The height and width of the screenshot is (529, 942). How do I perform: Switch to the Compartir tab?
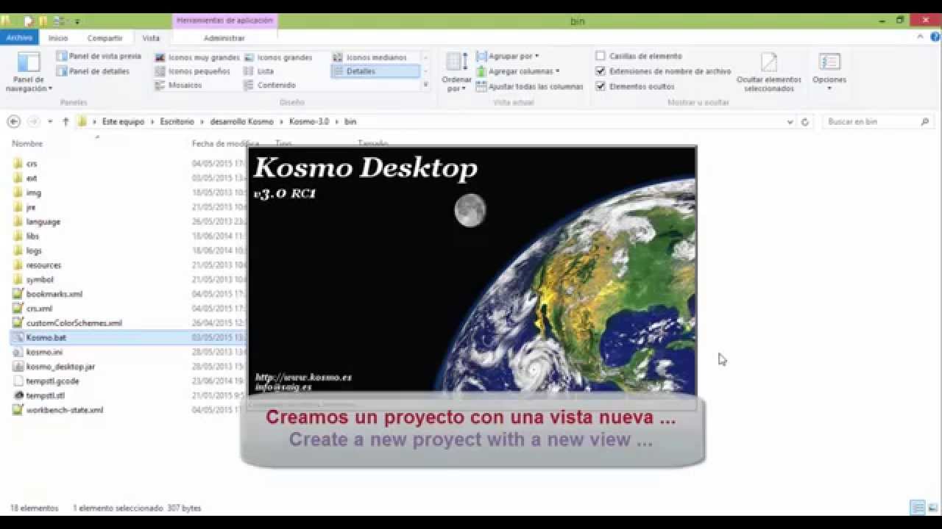(105, 38)
